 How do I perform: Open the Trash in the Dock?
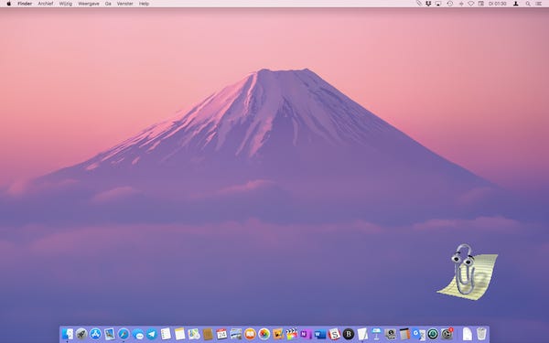point(481,334)
